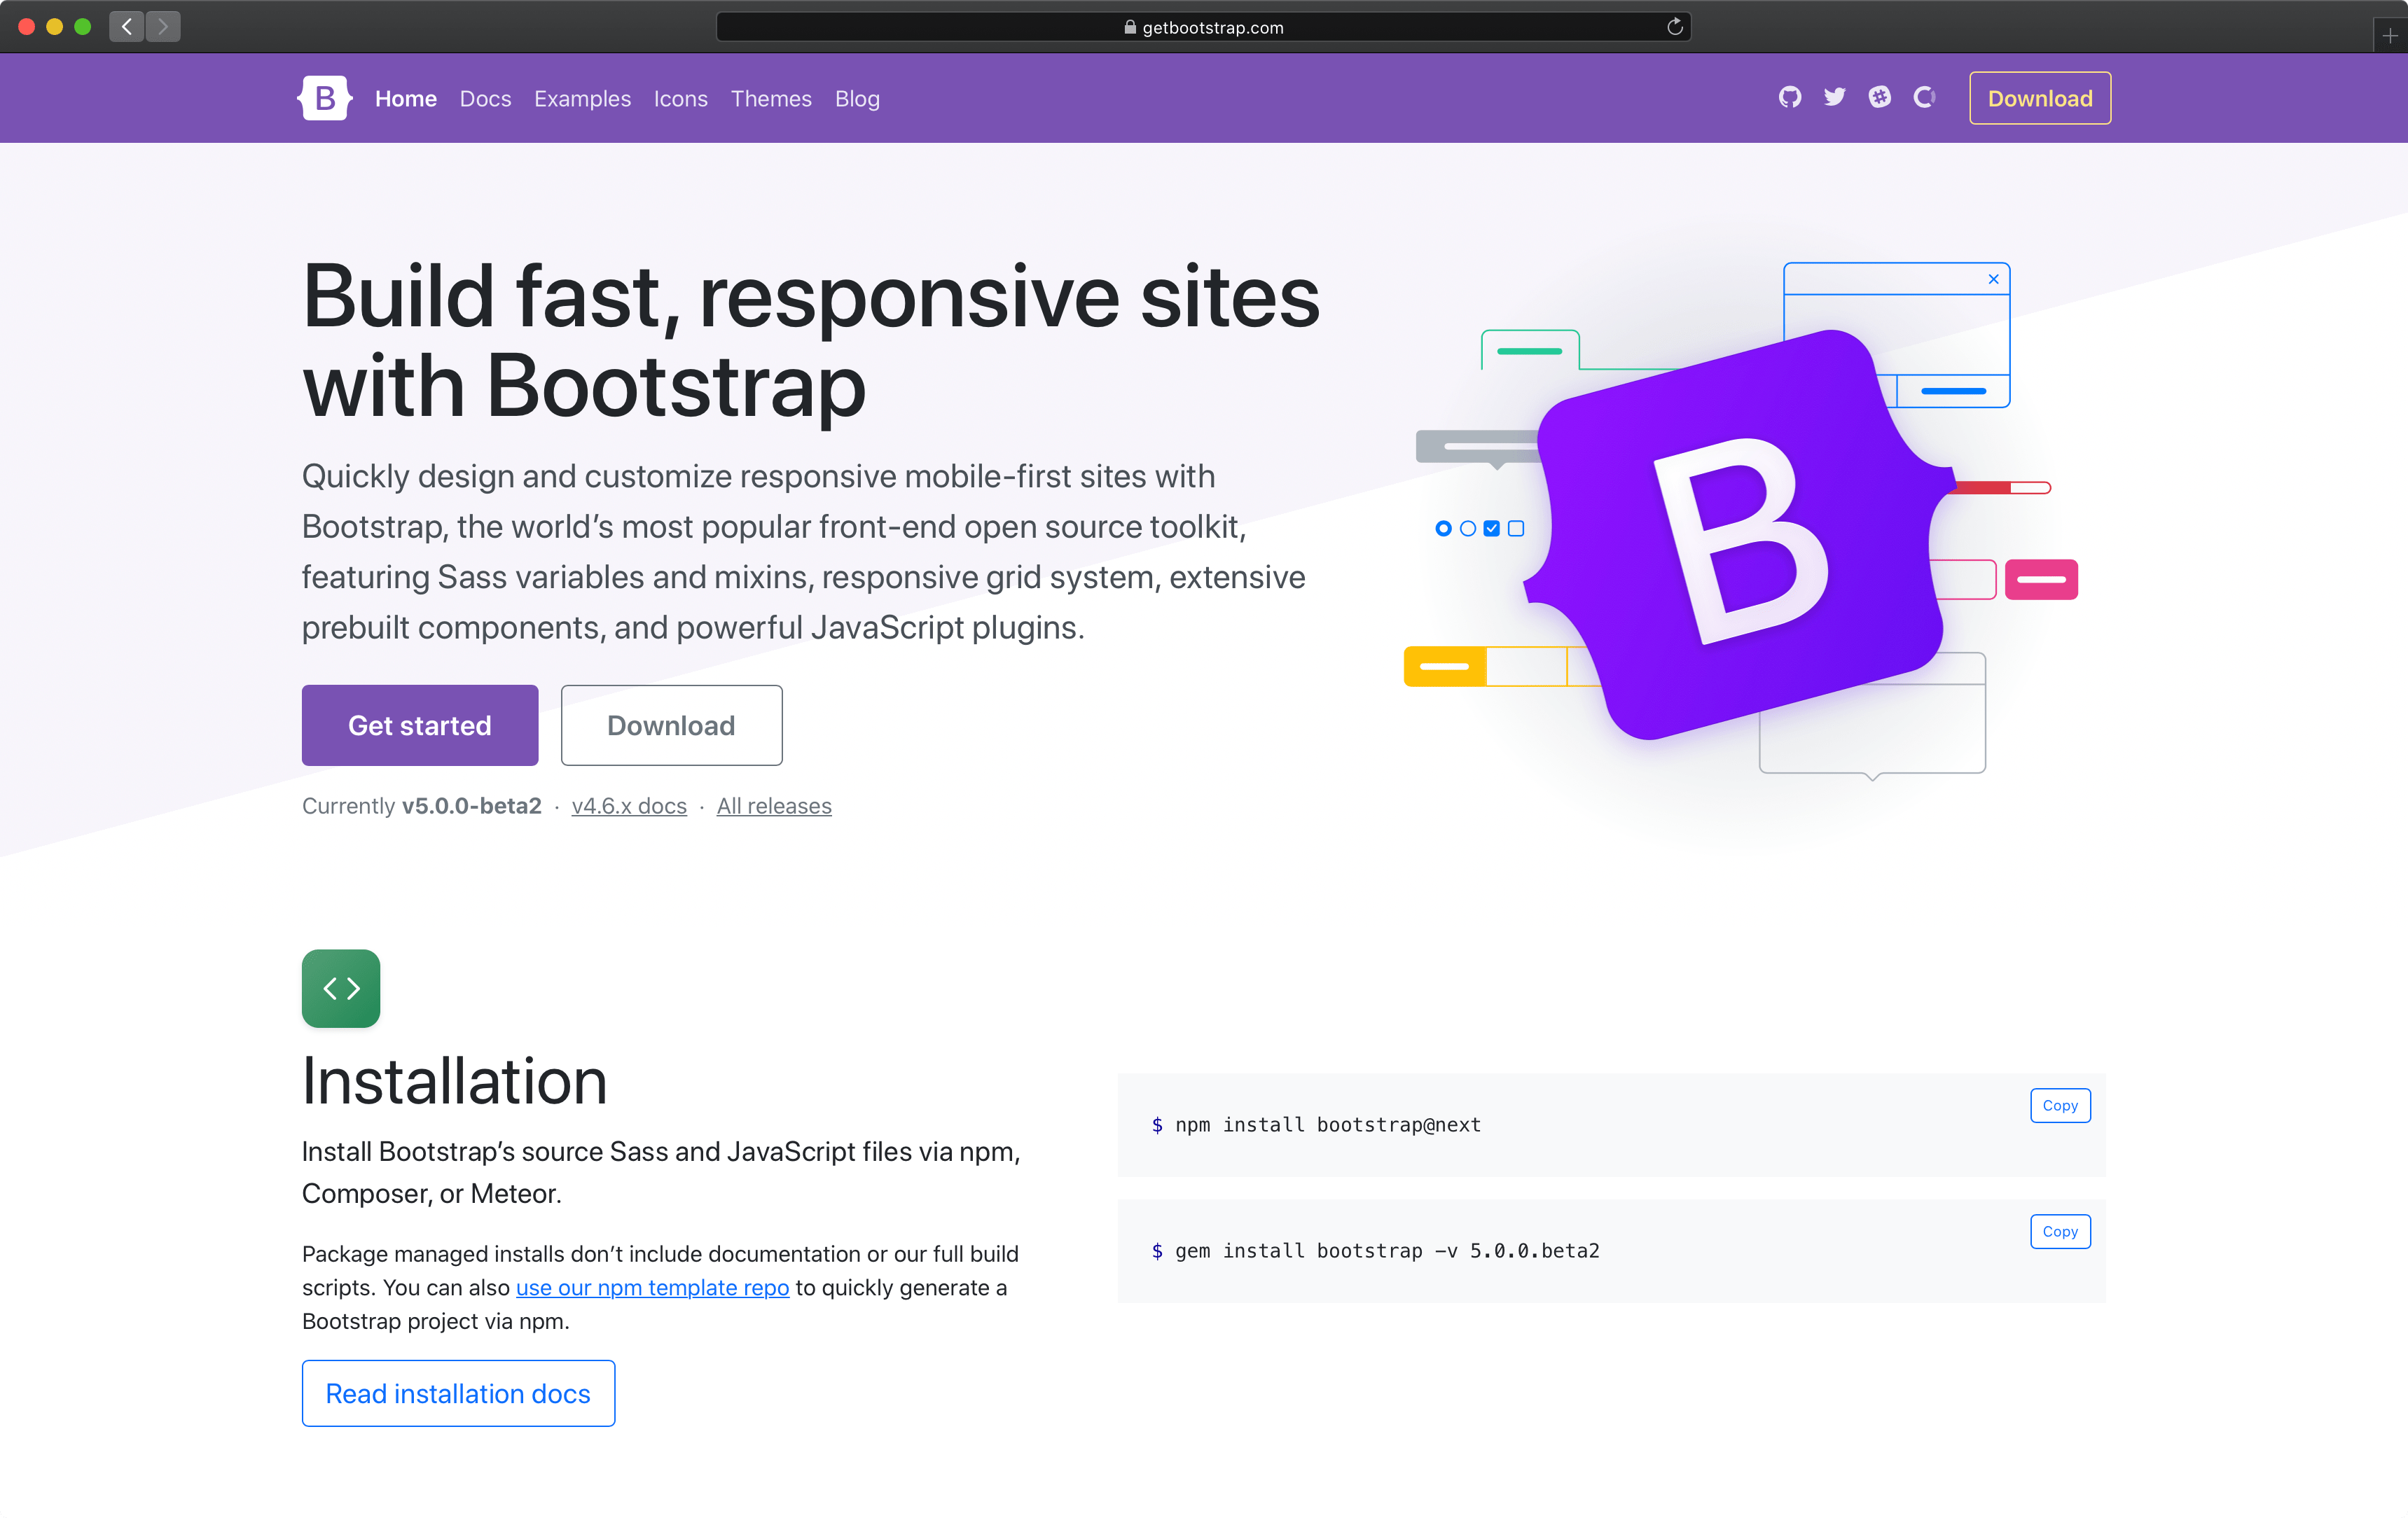Click the 'Read installation docs' button

pyautogui.click(x=457, y=1394)
